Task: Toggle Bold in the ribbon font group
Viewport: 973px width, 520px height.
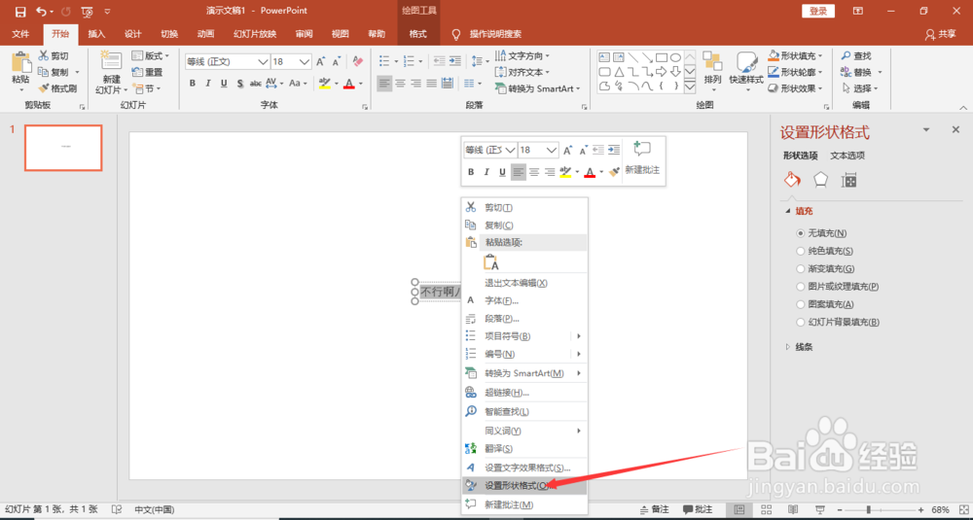Action: click(x=193, y=83)
